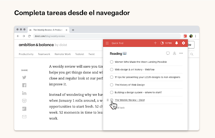The width and height of the screenshot is (215, 138).
Task: Open the Todoist hamburger menu
Action: pos(107,43)
